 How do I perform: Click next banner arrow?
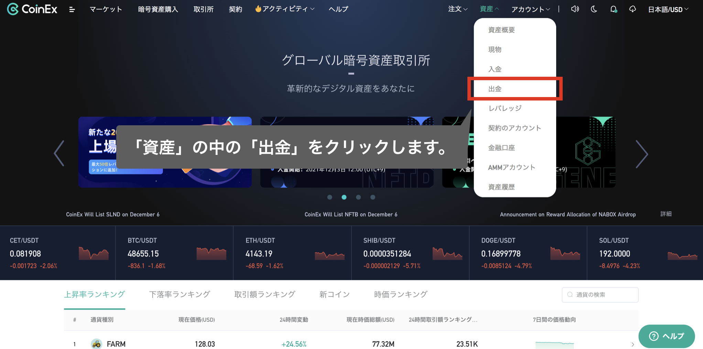point(642,154)
